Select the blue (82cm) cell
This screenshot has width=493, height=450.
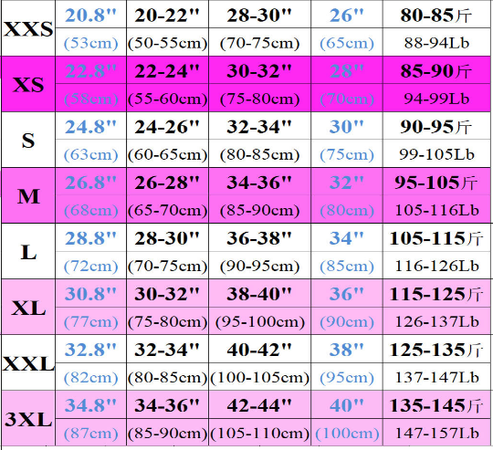pyautogui.click(x=91, y=377)
